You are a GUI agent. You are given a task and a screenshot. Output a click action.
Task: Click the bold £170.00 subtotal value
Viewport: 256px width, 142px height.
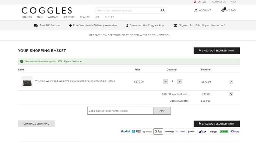click(206, 82)
